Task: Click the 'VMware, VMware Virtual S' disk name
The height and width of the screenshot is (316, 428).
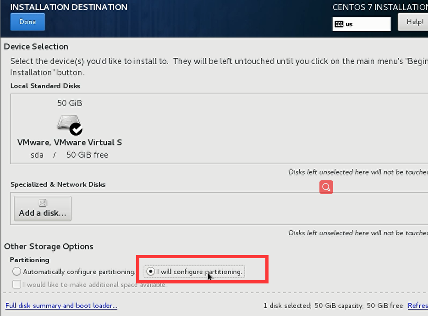Action: [70, 143]
